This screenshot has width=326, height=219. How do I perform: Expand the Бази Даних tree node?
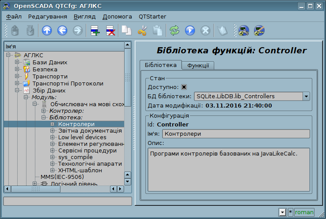(x=17, y=62)
